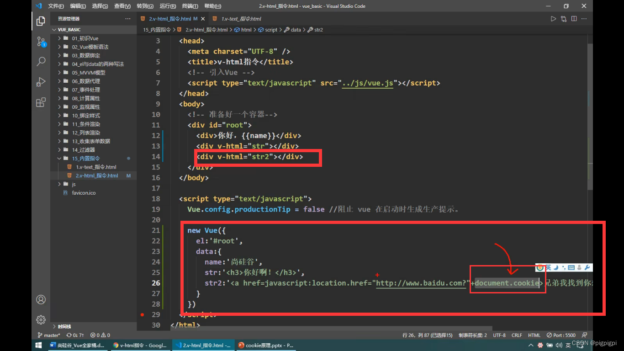Split the editor to the right

[x=574, y=19]
